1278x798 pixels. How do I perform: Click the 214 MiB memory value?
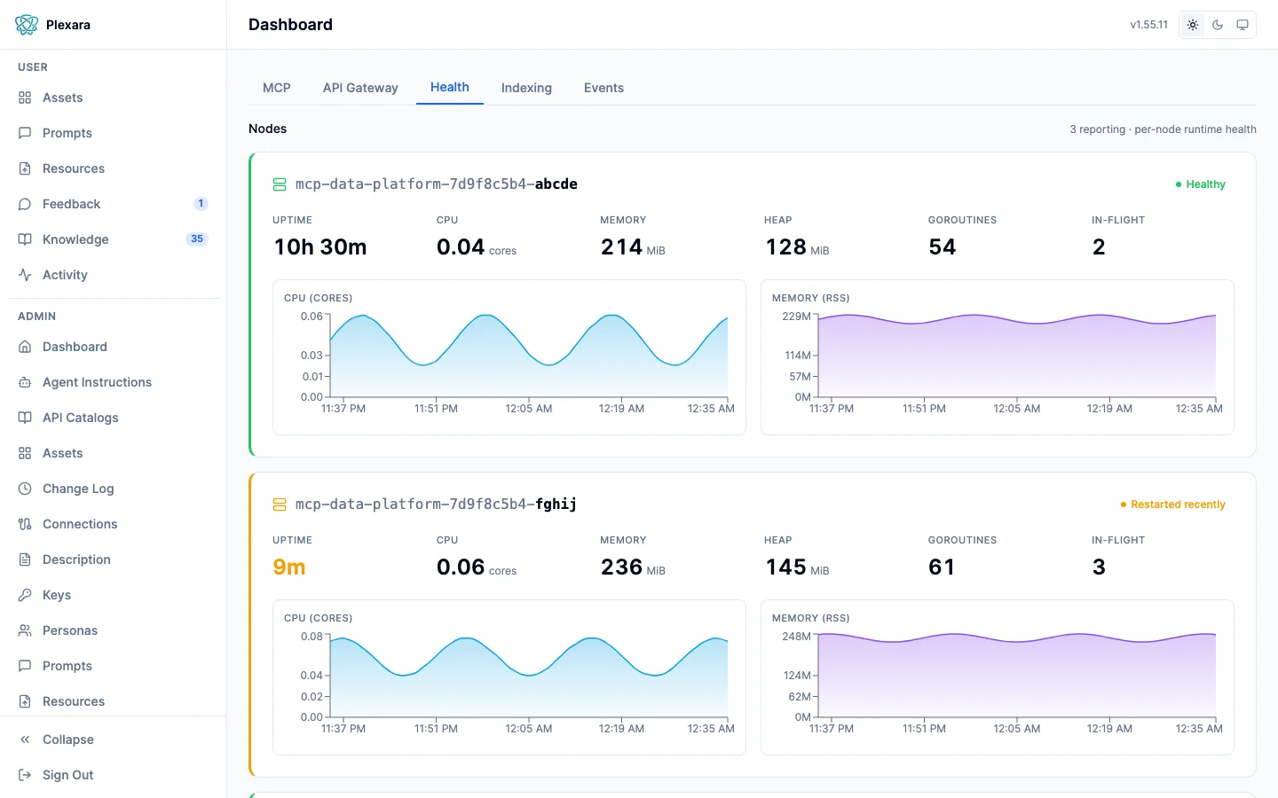(633, 247)
